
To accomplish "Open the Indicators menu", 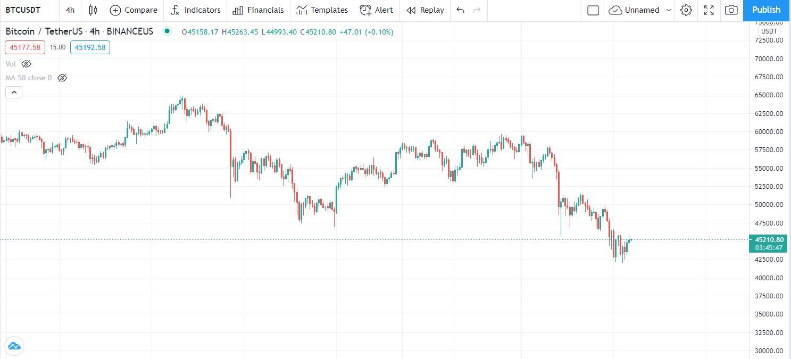I will [196, 10].
